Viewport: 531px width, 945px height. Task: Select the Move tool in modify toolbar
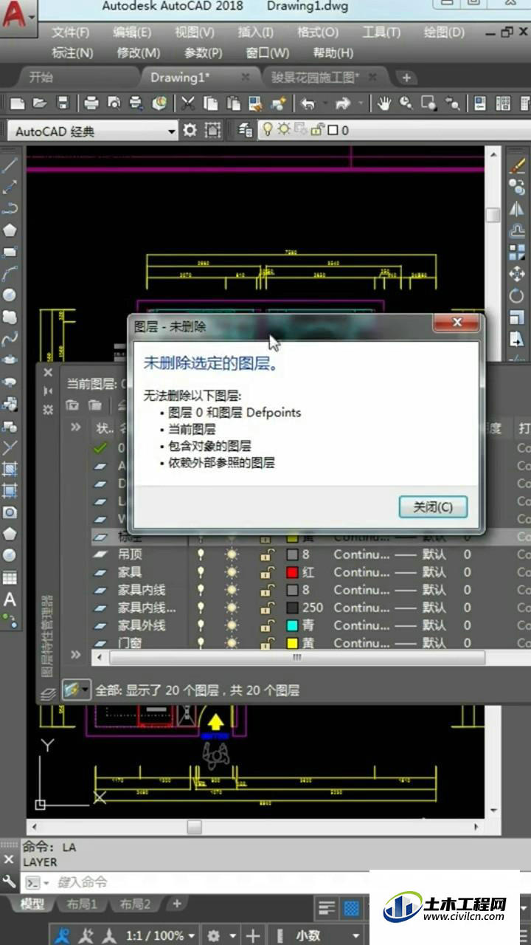coord(517,274)
